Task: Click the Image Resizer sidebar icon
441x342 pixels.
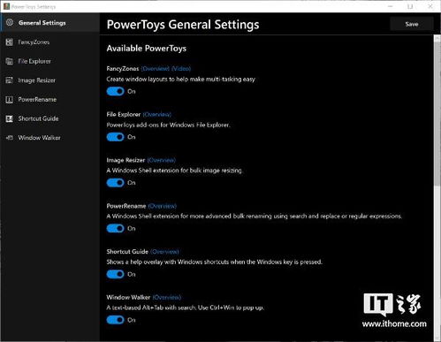Action: coord(10,80)
